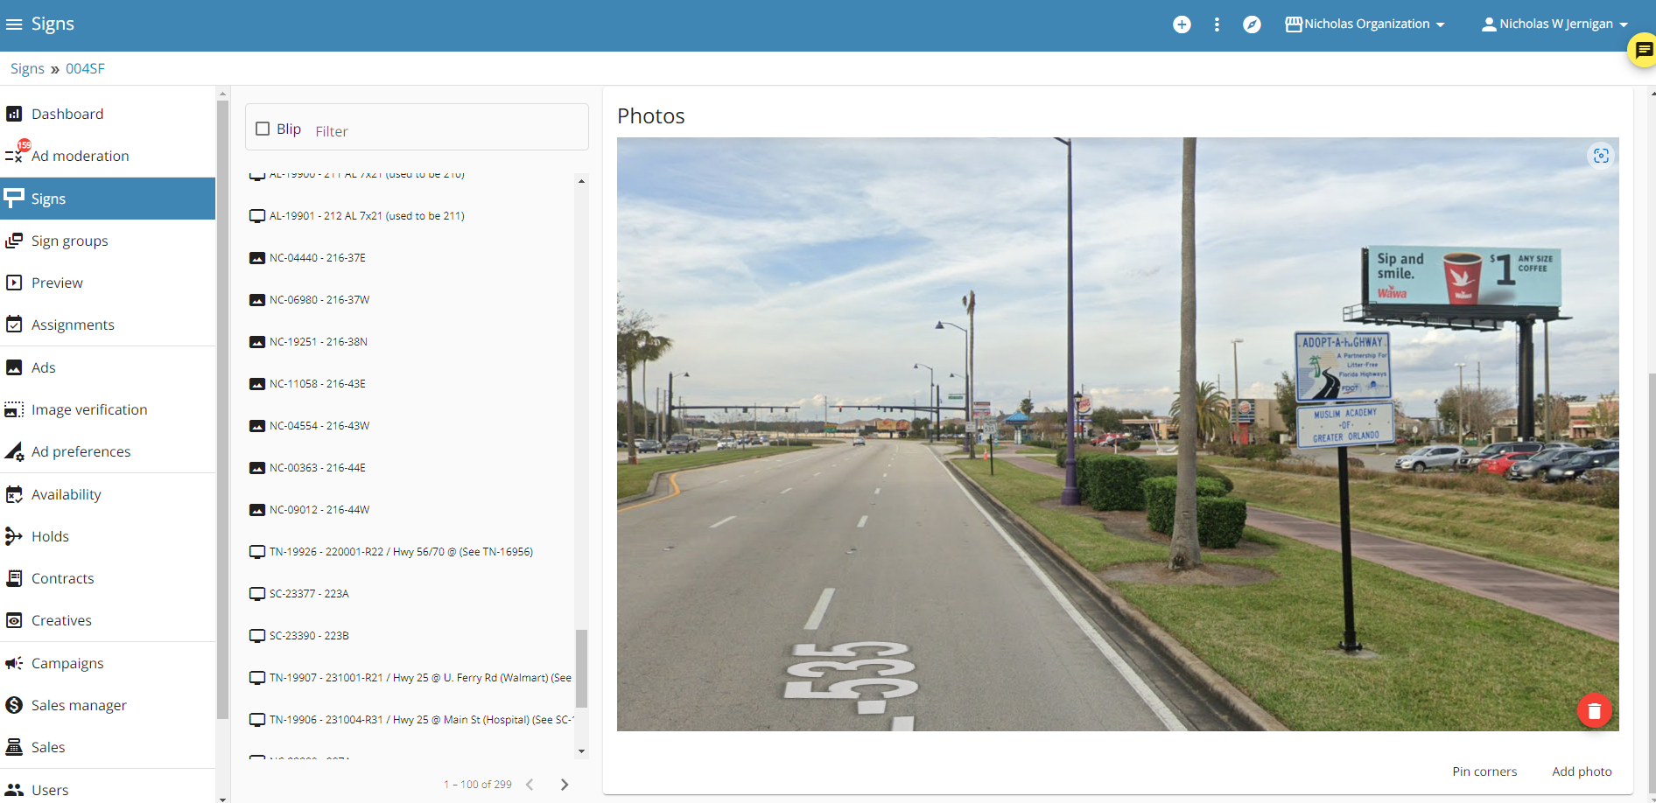Click the Sales manager dollar icon
The height and width of the screenshot is (803, 1656).
(14, 705)
